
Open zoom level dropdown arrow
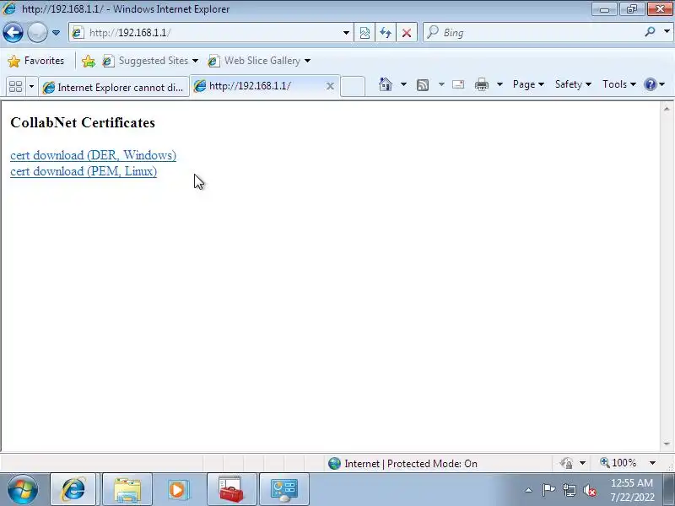click(x=652, y=463)
